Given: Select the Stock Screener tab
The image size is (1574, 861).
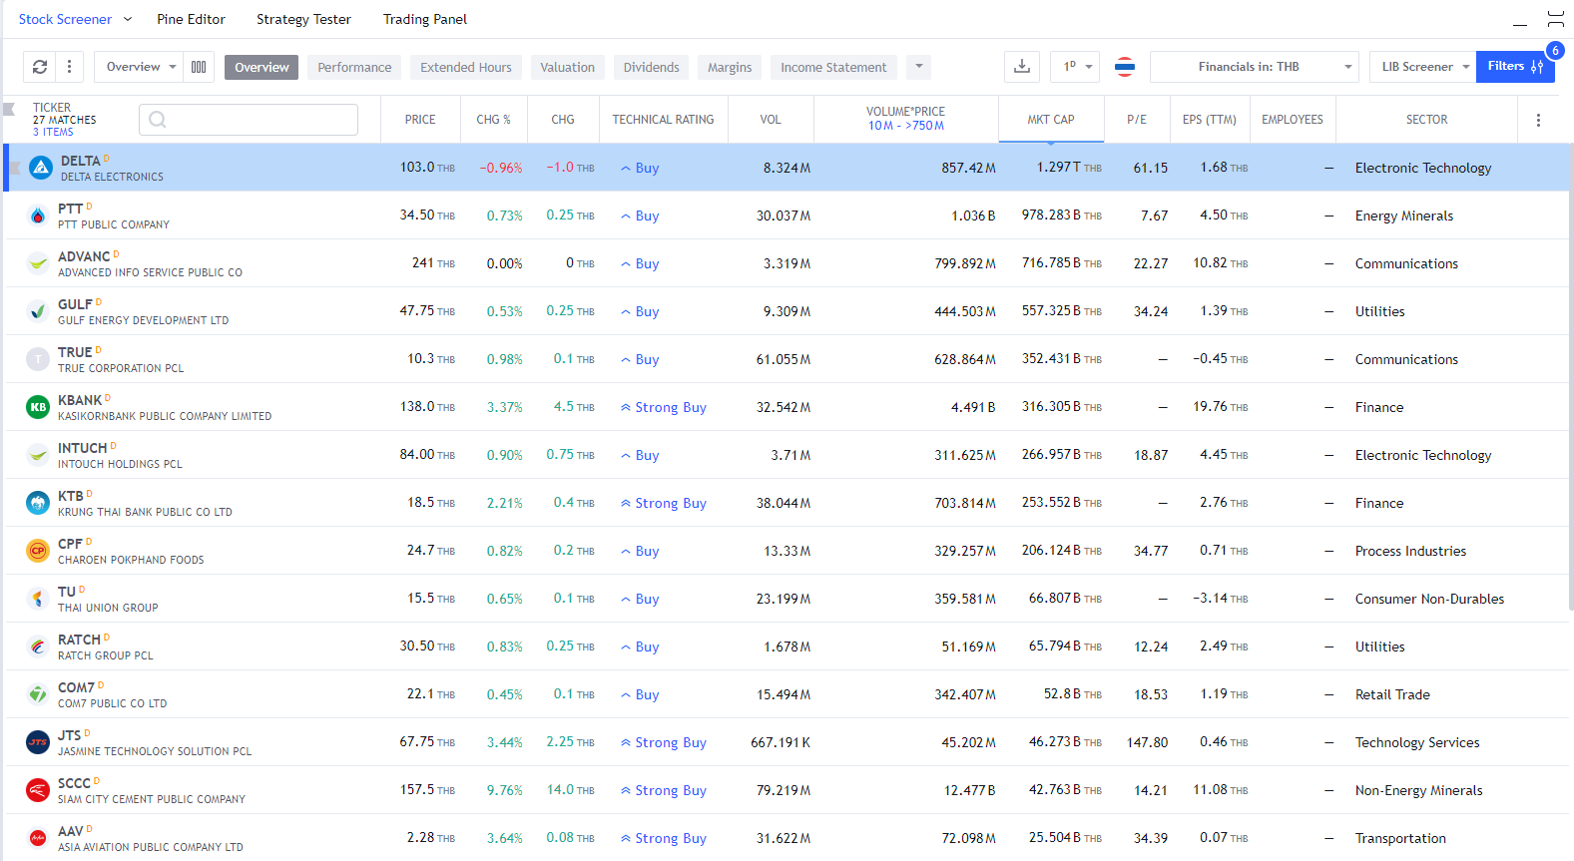Looking at the screenshot, I should (65, 19).
